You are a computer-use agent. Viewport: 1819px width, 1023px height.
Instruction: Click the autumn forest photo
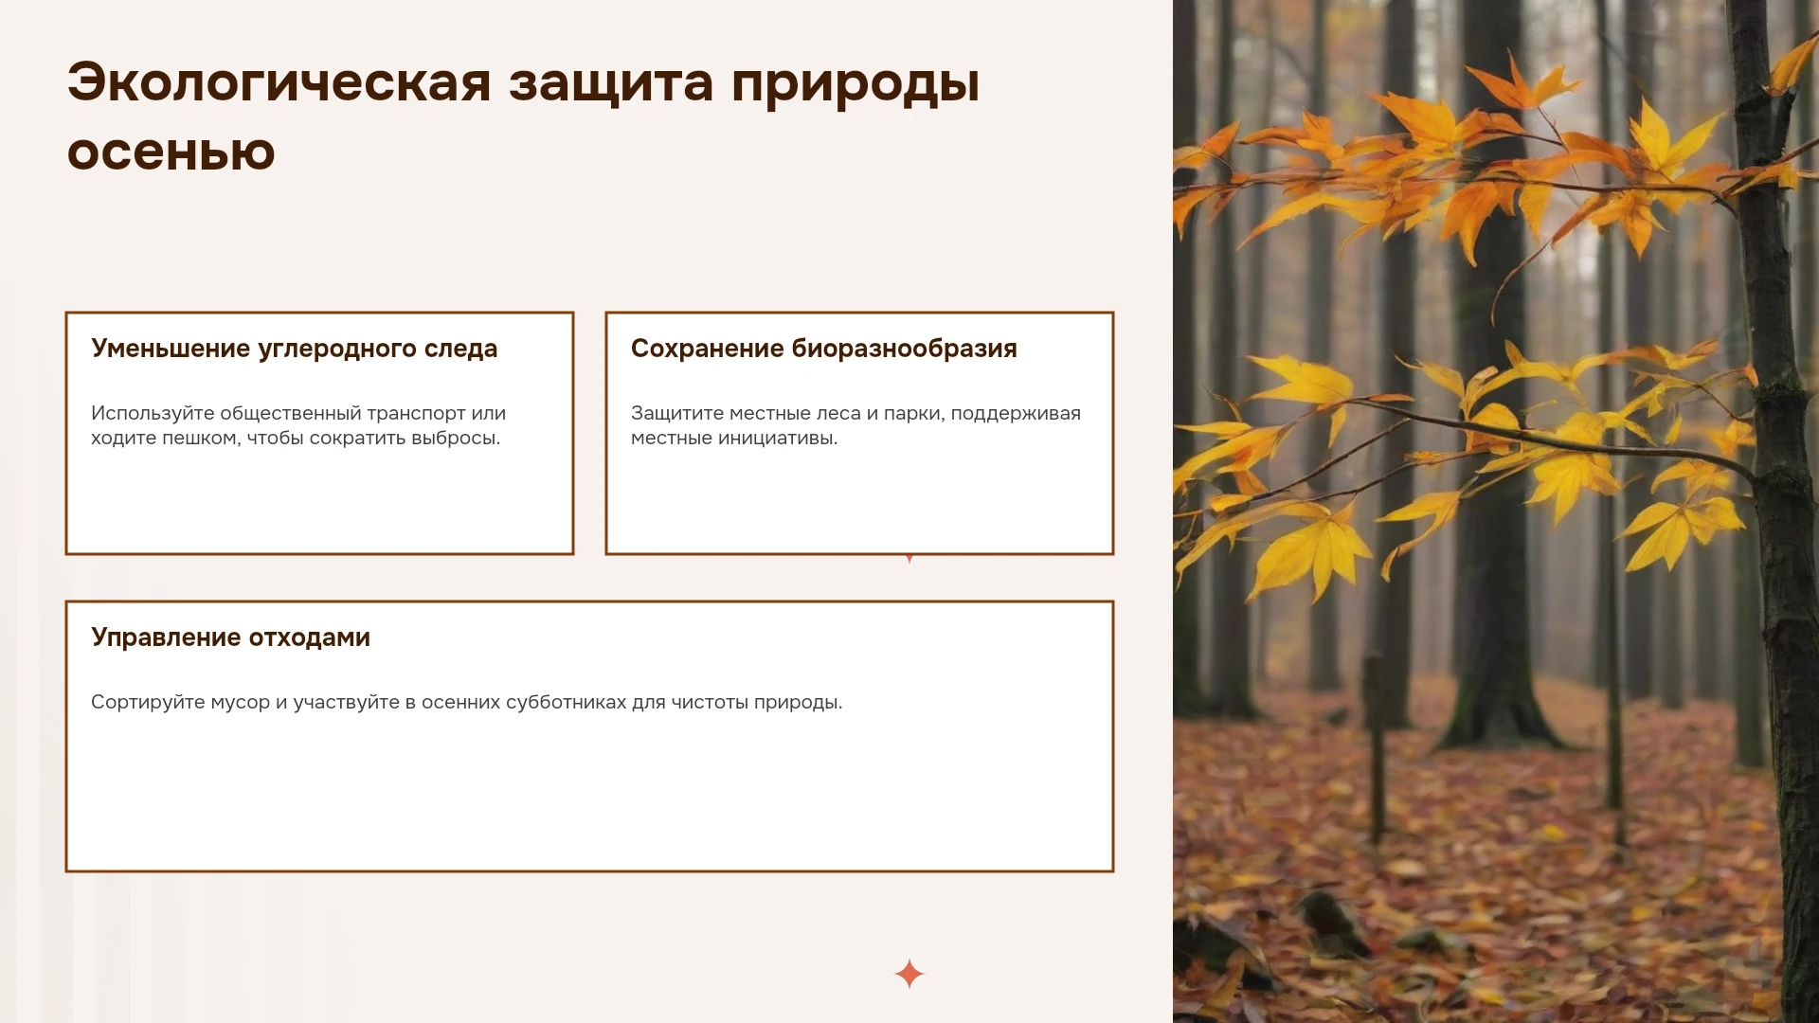[x=1496, y=511]
